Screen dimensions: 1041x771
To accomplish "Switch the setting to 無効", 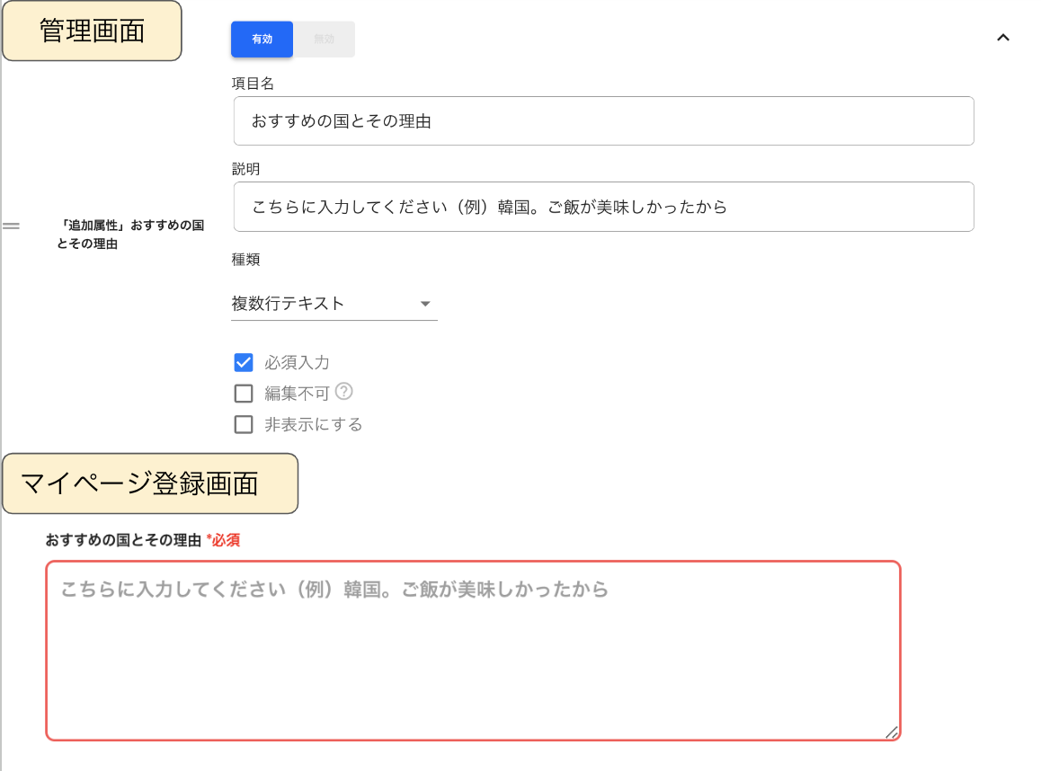I will tap(324, 40).
